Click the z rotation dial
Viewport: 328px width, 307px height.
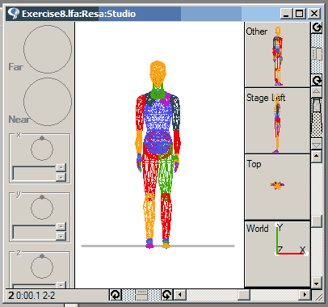pyautogui.click(x=42, y=267)
